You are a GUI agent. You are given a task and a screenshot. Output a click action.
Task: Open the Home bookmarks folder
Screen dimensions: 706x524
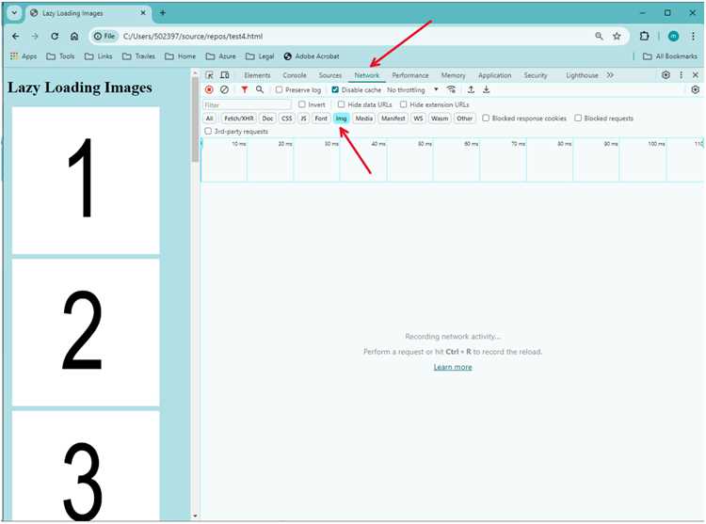click(180, 56)
